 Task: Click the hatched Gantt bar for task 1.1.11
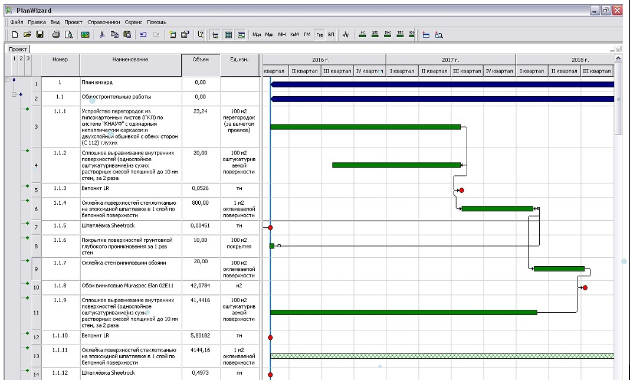click(442, 356)
